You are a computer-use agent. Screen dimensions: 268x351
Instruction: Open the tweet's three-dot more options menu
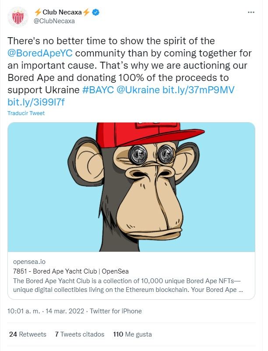pyautogui.click(x=251, y=12)
